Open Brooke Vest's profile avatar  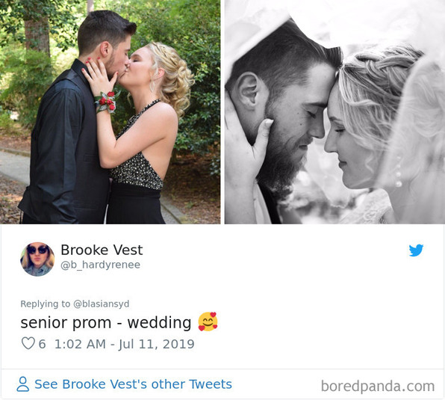click(37, 259)
